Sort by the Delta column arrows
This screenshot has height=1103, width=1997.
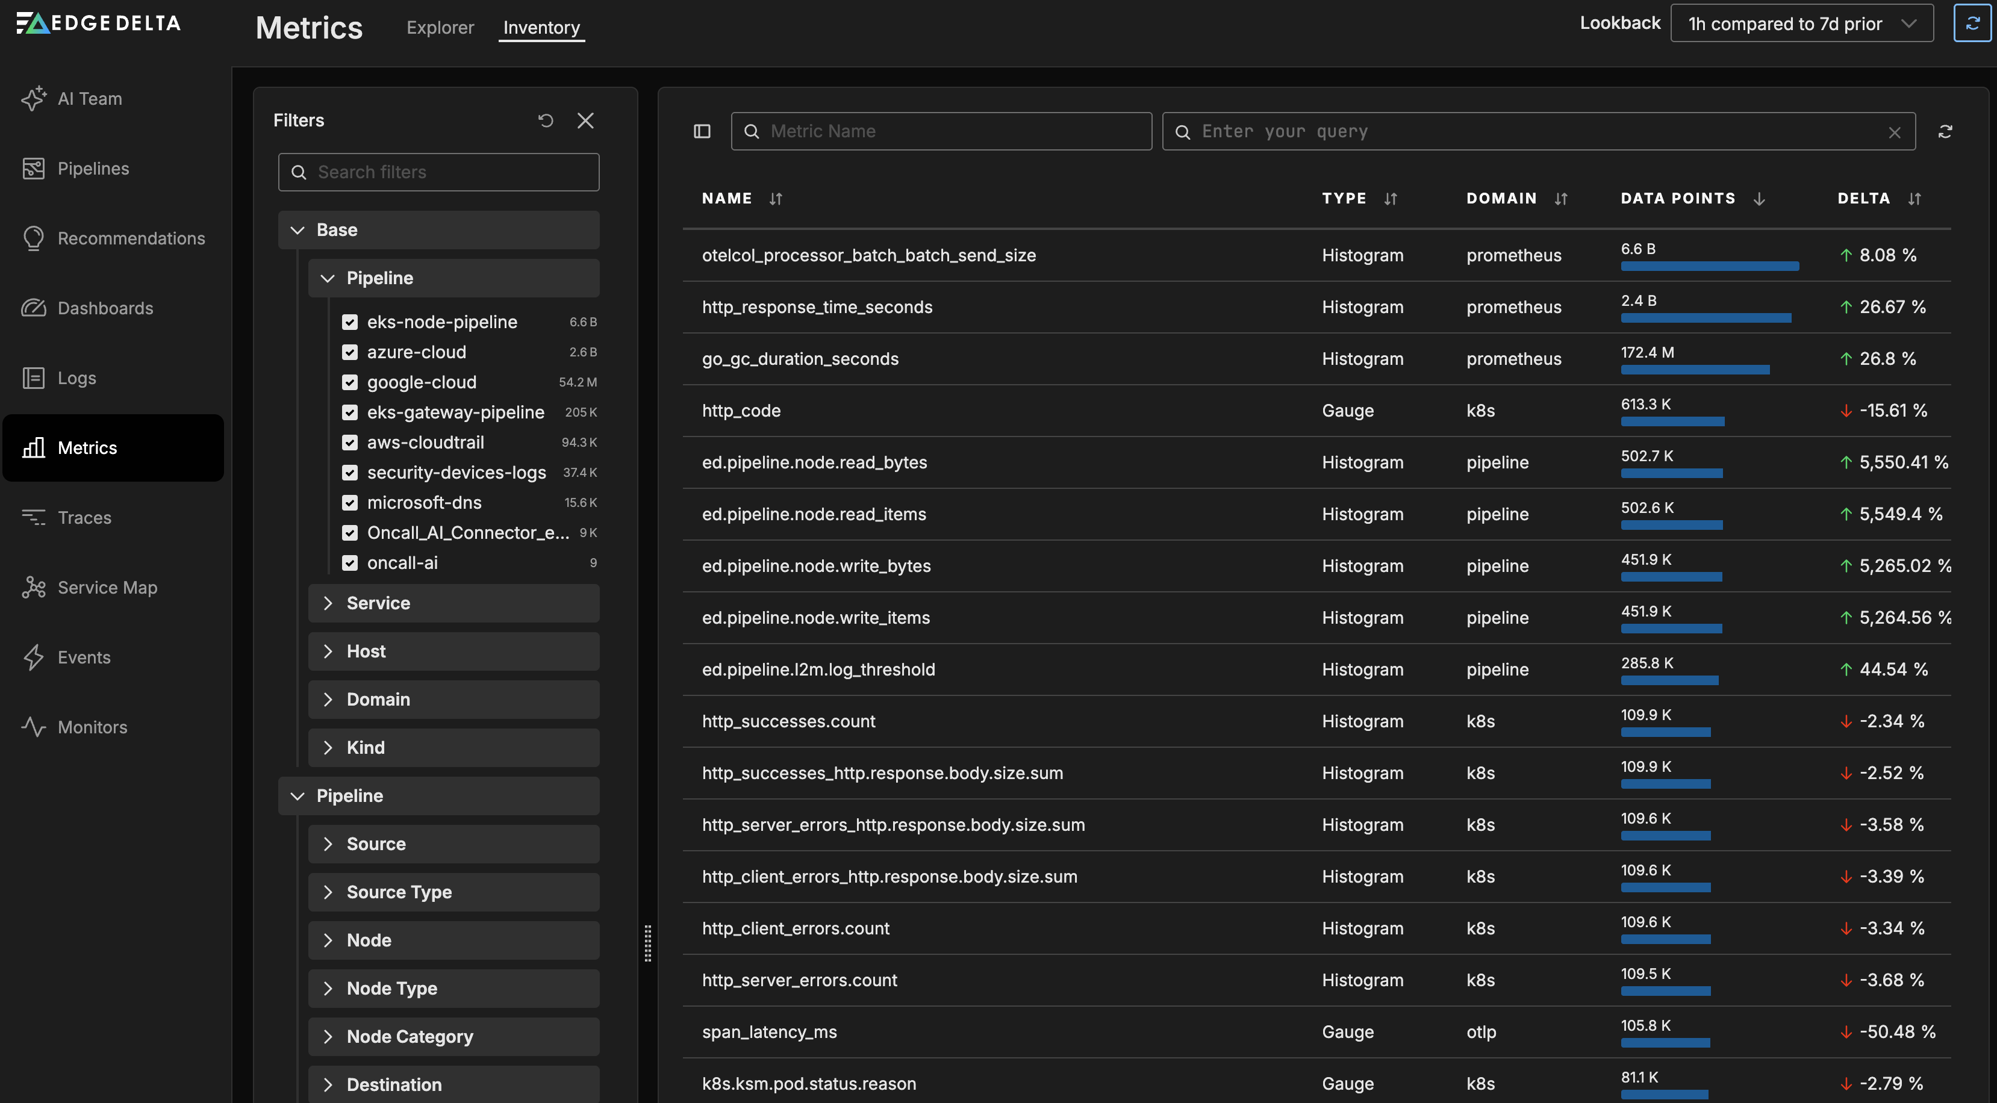tap(1914, 199)
